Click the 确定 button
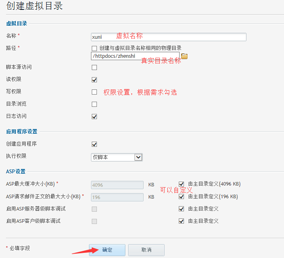The image size is (284, 258). pyautogui.click(x=107, y=250)
